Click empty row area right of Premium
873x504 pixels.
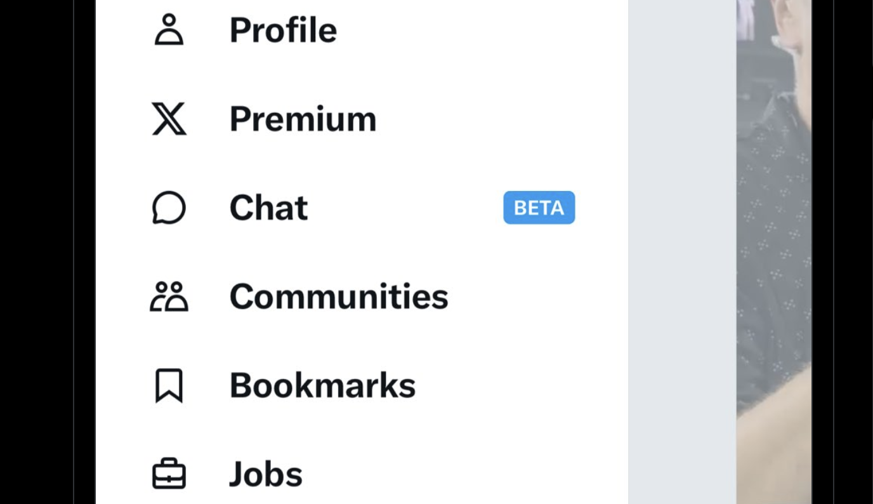501,119
